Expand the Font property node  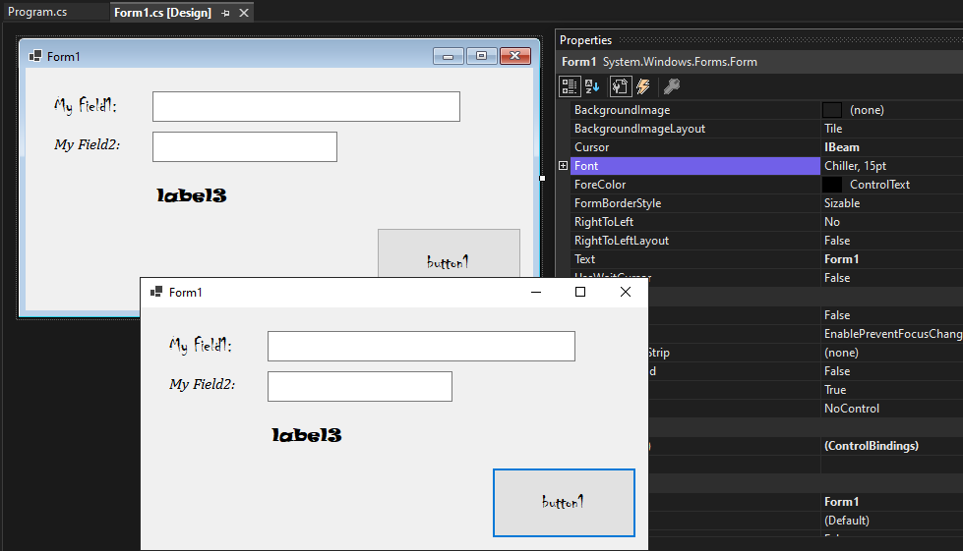point(564,165)
